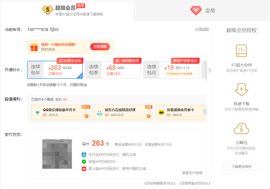
Task: Click the 5T超大空间 storage icon
Action: 242,51
